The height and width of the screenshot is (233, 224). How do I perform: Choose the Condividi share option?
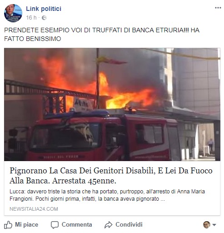[129, 225]
